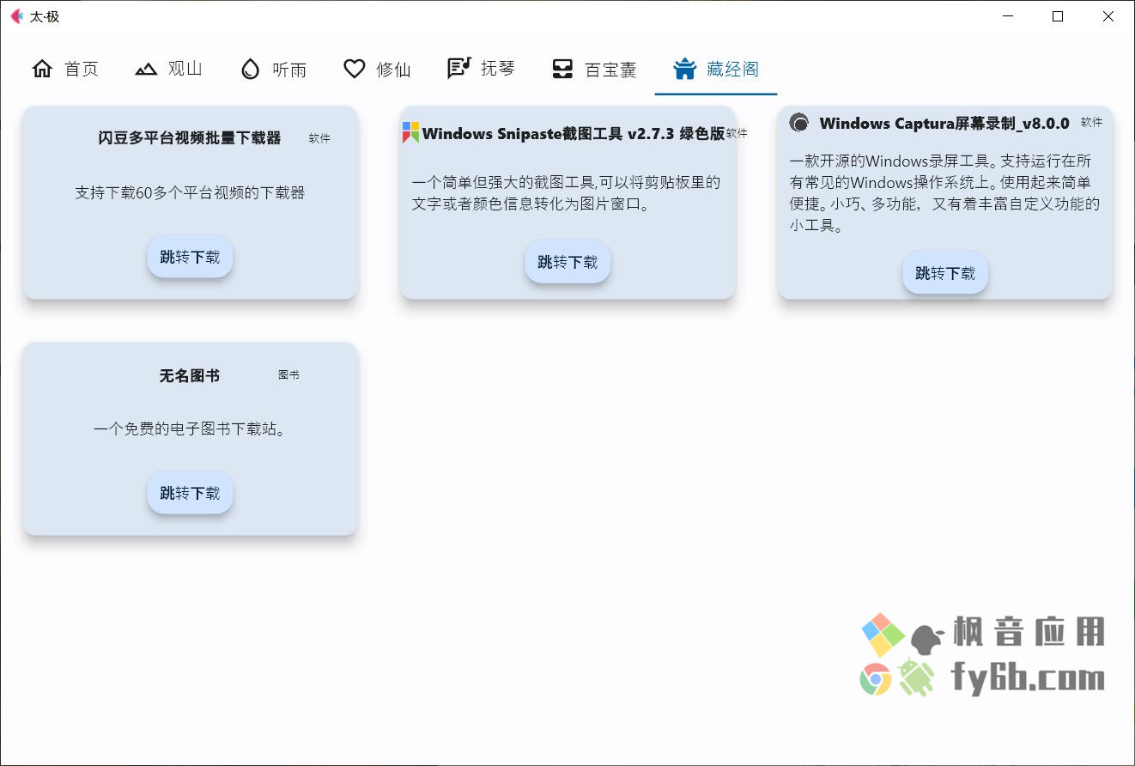This screenshot has height=766, width=1135.
Task: Click the 图书 tag on 无名图书 card
Action: coord(288,375)
